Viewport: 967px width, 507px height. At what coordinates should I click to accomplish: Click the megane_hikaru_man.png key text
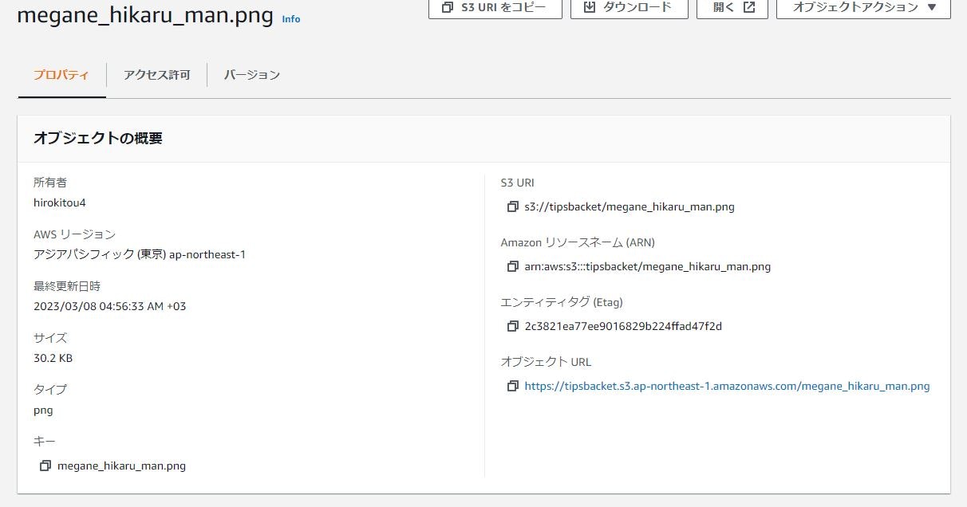[121, 466]
